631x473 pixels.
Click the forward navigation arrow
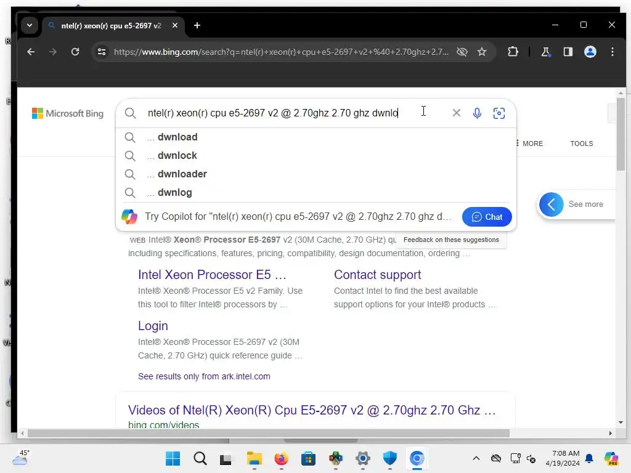[53, 52]
